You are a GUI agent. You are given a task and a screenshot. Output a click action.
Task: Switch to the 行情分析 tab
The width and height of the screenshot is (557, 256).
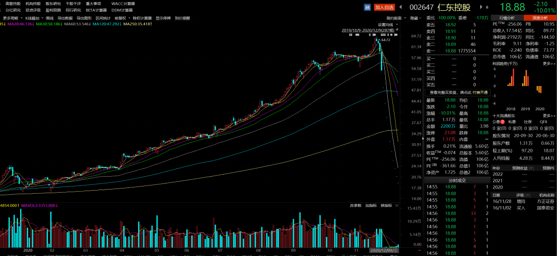tap(506, 18)
